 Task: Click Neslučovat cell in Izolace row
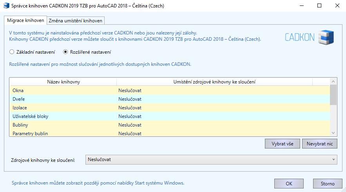coord(130,108)
